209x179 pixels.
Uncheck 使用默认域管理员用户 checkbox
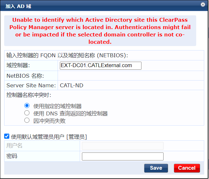click(7, 136)
